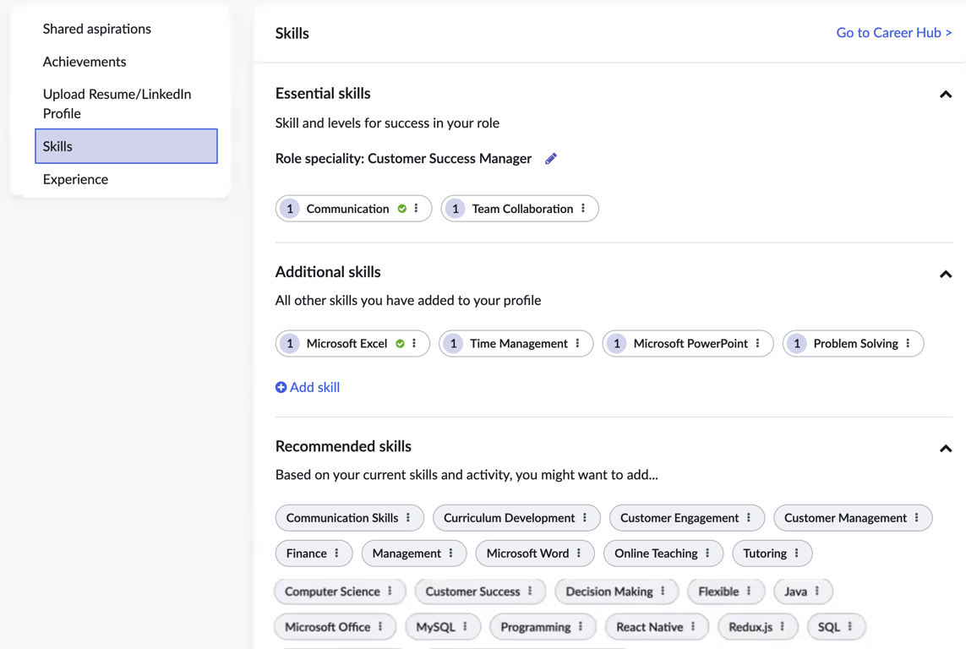The width and height of the screenshot is (966, 649).
Task: Open the Curriculum Development three-dot menu
Action: pyautogui.click(x=585, y=518)
